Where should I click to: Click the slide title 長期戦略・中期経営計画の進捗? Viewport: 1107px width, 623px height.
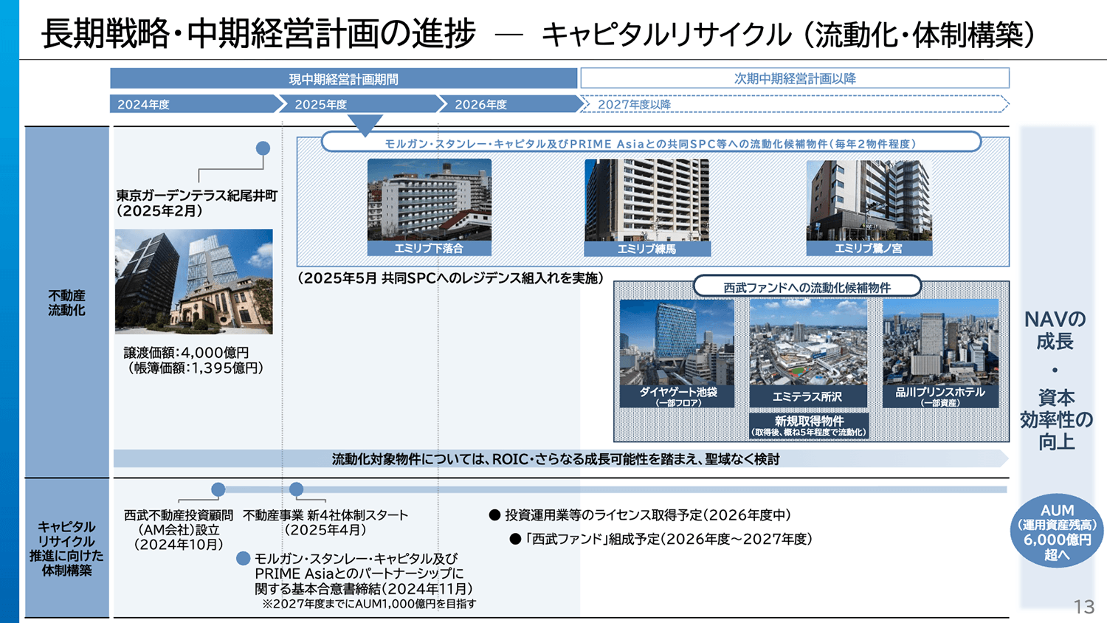coord(258,34)
